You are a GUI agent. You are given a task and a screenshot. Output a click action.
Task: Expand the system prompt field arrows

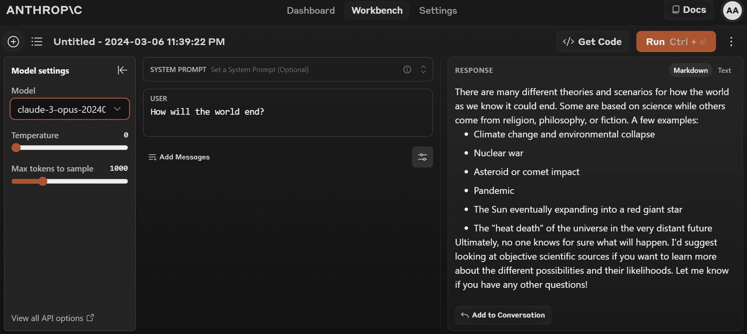pos(423,69)
